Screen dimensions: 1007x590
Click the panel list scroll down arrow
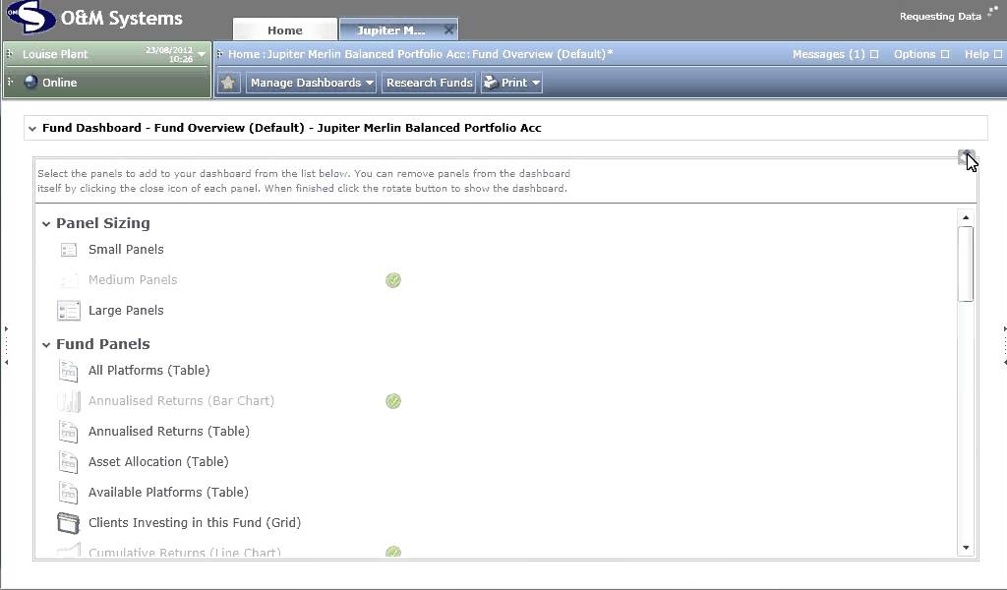[x=966, y=548]
